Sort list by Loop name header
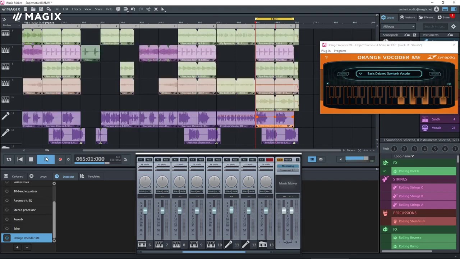This screenshot has width=460, height=259. click(404, 156)
